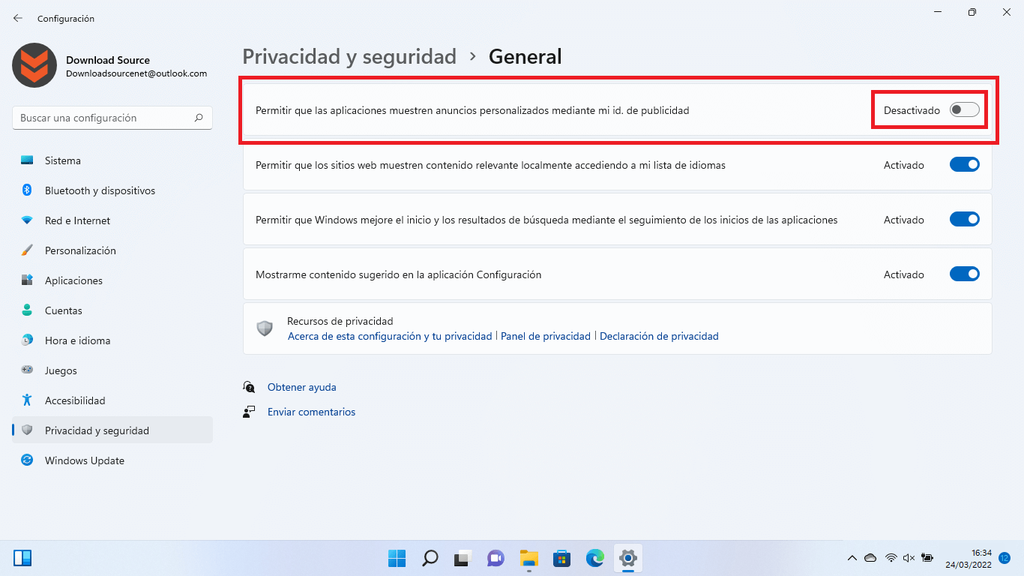
Task: Click the back arrow in Configuración
Action: pos(18,18)
